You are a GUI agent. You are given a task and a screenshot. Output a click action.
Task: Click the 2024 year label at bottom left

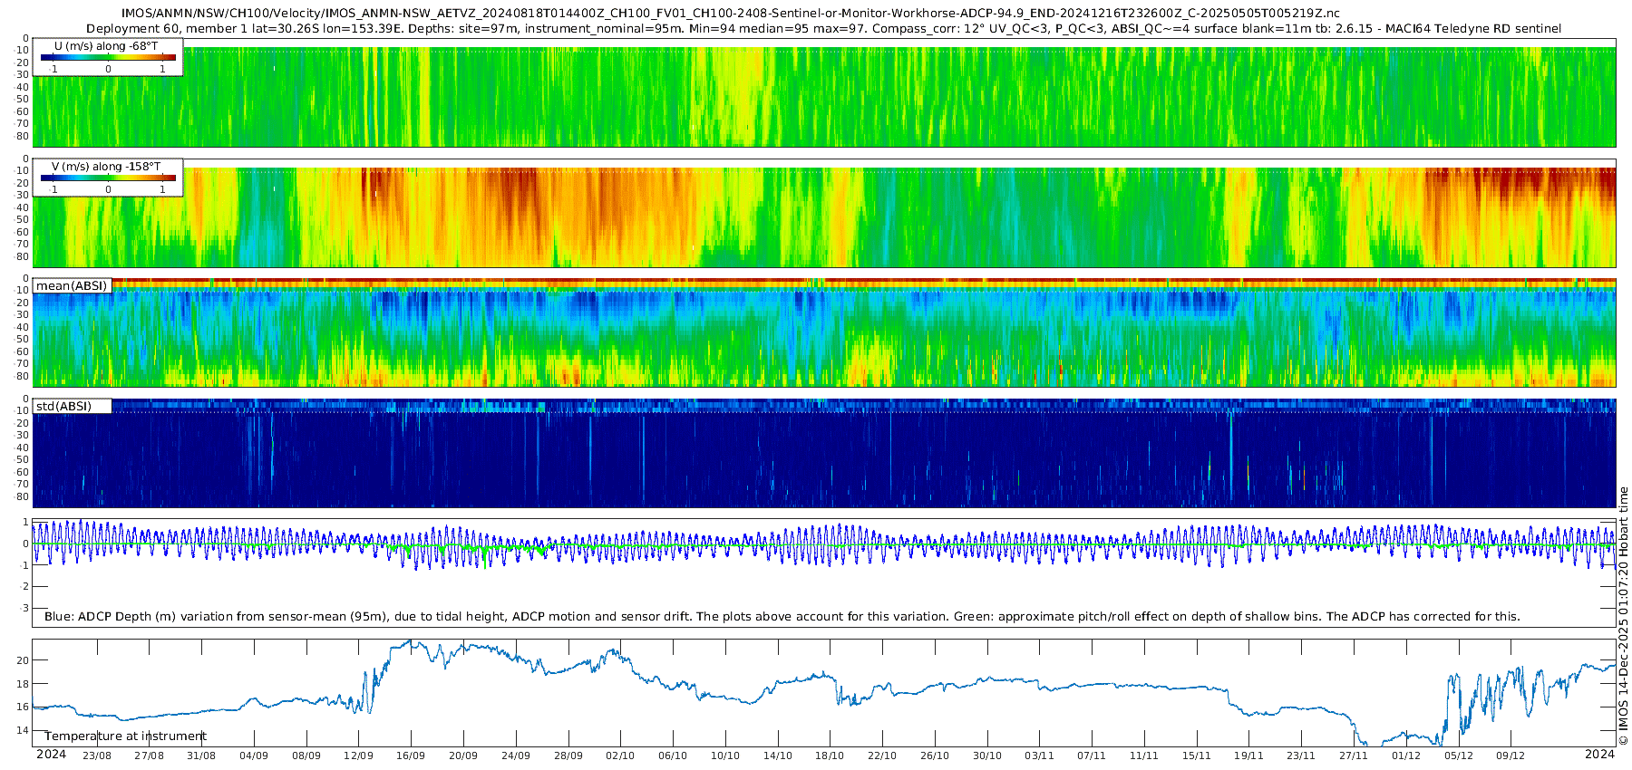point(51,755)
